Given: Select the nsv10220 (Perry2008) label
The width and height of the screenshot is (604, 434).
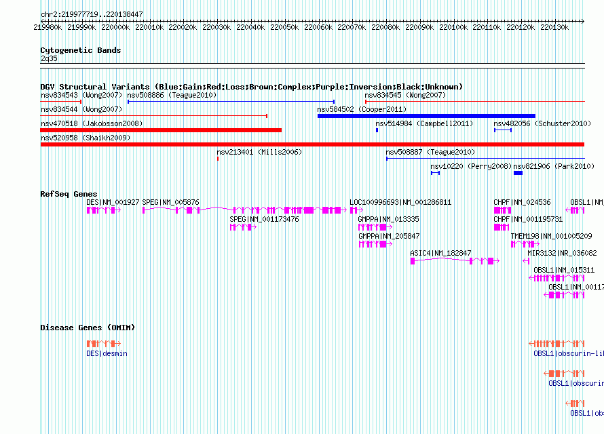Looking at the screenshot, I should tap(471, 166).
